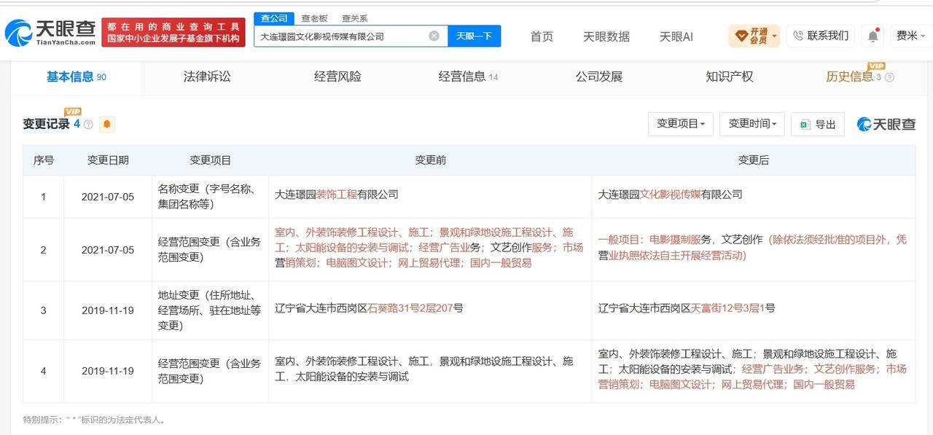Click the 2019-11-19 date in row 3
This screenshot has width=933, height=435.
point(108,310)
